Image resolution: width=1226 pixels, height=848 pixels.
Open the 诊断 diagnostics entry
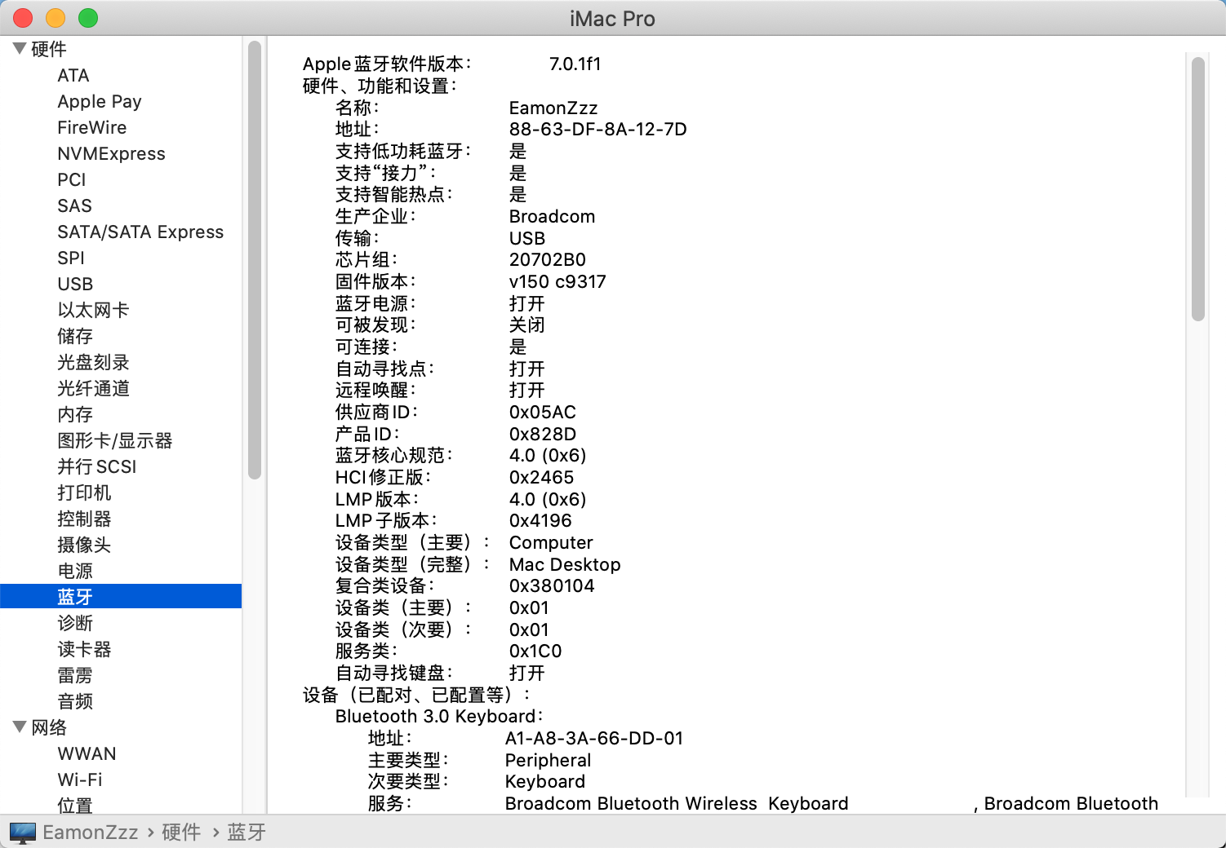[x=75, y=623]
